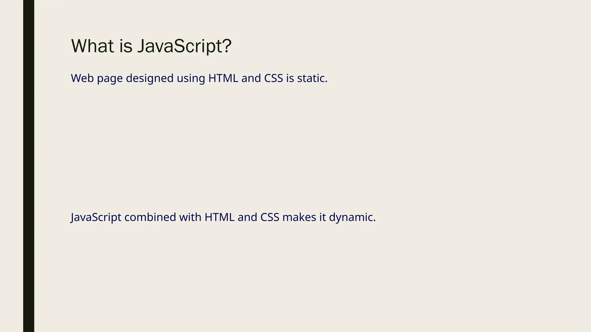Screen dimensions: 591x332
Task: Select the sentence about JavaScript making pages dynamic
Action: pos(223,217)
